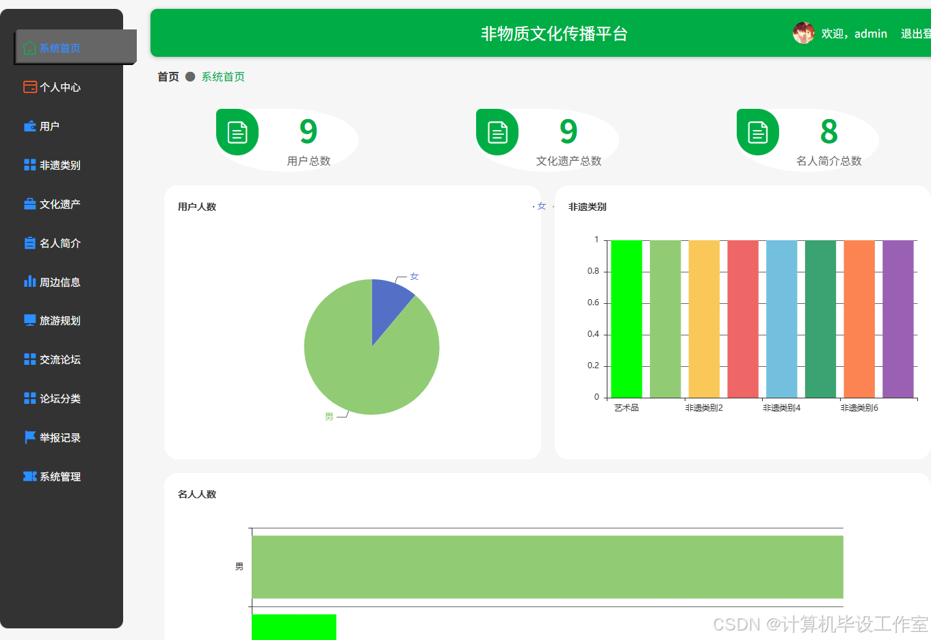Click the orange 非遗类别6 bar
The image size is (931, 640).
[x=859, y=319]
